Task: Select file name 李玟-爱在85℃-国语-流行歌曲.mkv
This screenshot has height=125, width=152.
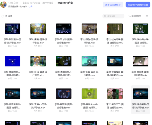Action: click(x=115, y=106)
